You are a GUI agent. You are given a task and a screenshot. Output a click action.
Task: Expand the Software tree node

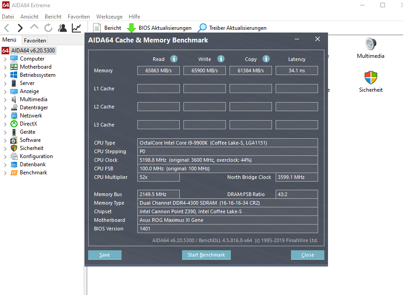click(5, 140)
